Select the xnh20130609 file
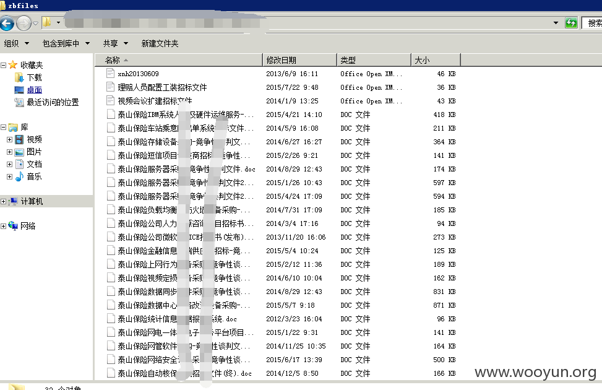Image resolution: width=602 pixels, height=390 pixels. [x=138, y=74]
